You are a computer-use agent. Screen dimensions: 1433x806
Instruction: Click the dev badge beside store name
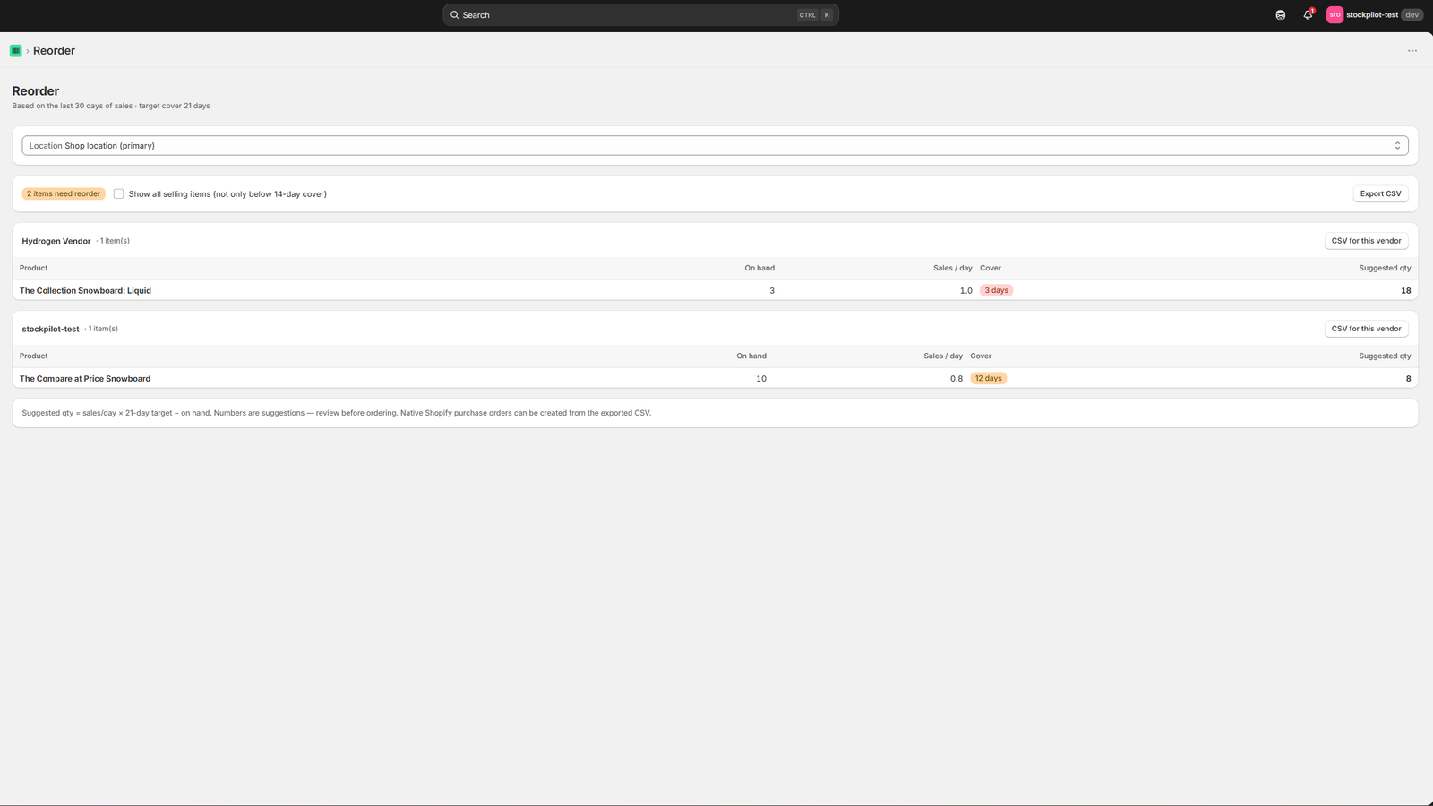click(1412, 15)
